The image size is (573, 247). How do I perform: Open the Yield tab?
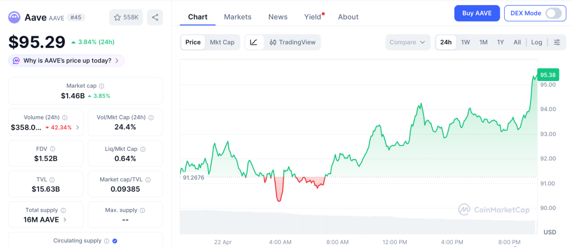tap(313, 17)
